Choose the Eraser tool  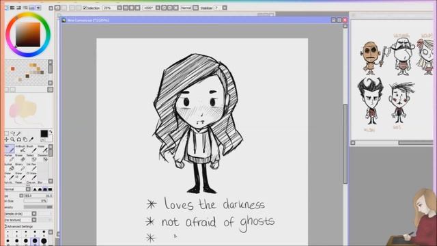[20, 158]
